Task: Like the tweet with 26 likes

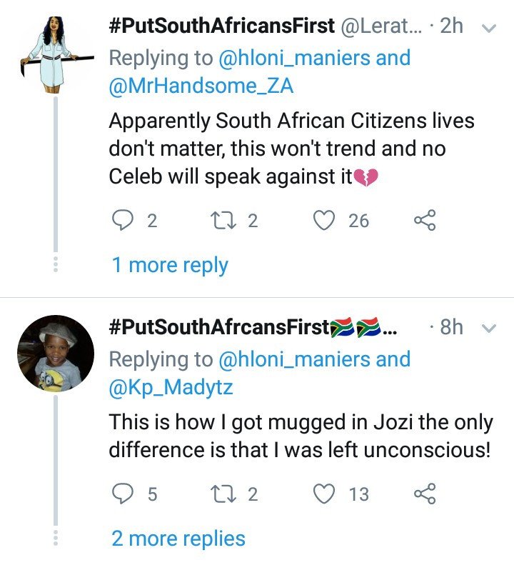Action: point(324,220)
